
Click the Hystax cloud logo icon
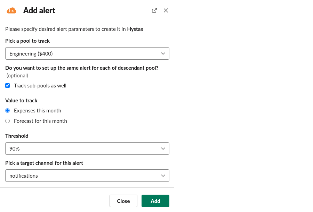tap(11, 10)
